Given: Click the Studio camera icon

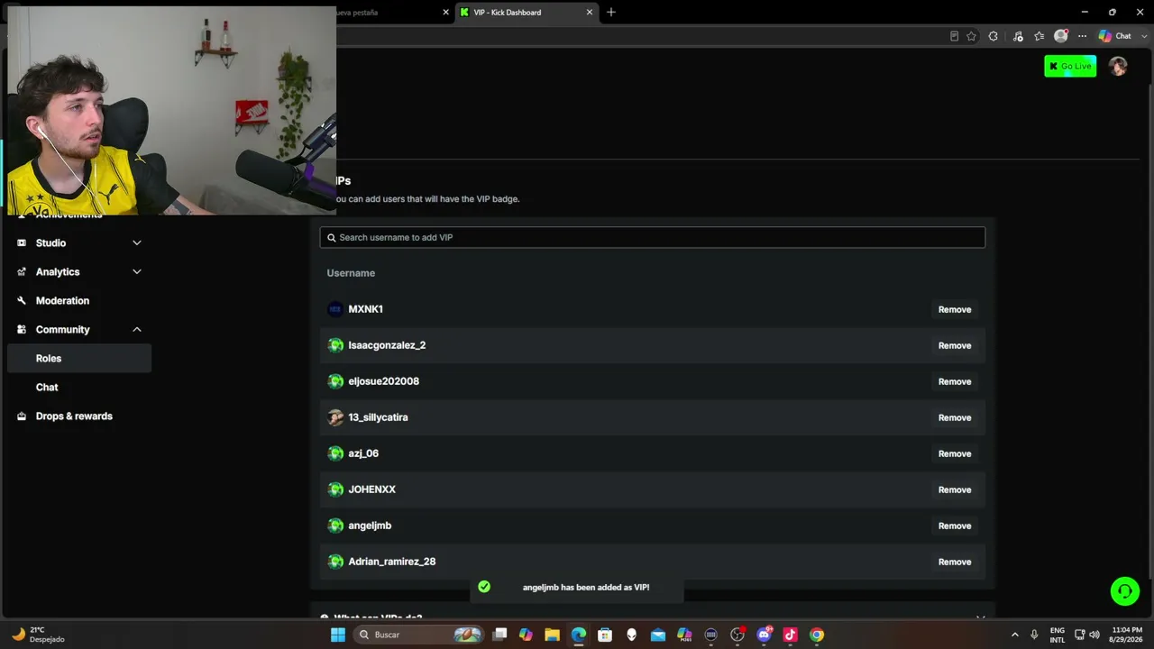Looking at the screenshot, I should 22,242.
